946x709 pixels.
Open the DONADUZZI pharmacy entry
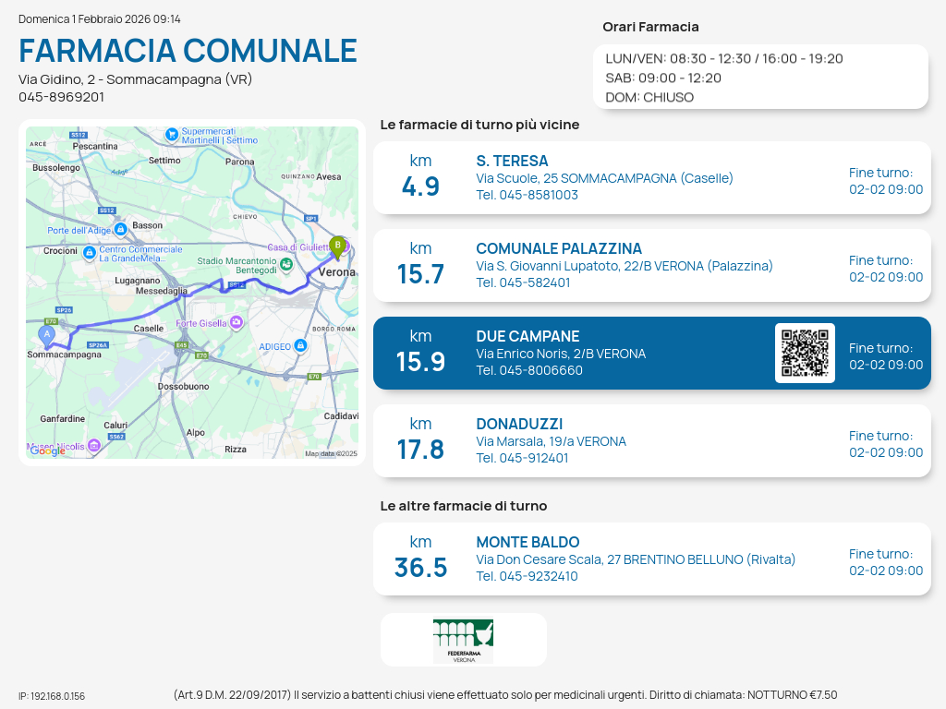[x=651, y=441]
